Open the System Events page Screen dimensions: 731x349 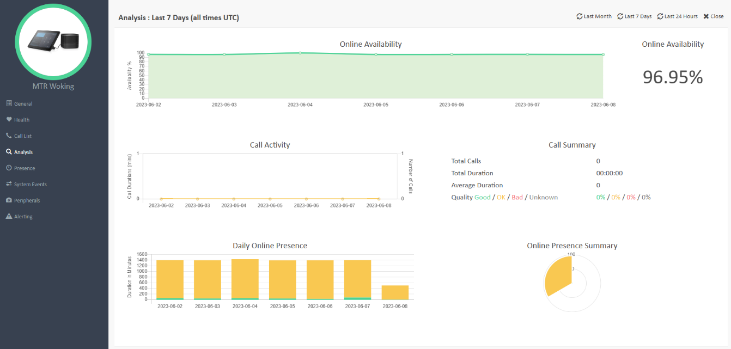click(30, 185)
